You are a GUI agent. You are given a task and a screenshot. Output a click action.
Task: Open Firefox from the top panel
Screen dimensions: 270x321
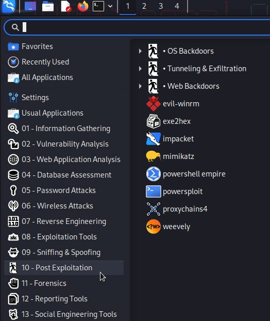click(x=83, y=6)
